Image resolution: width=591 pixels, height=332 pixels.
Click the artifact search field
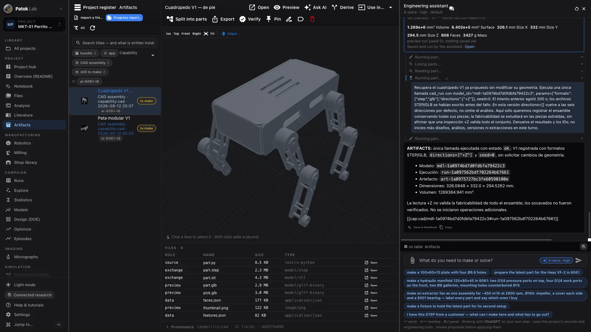(115, 43)
